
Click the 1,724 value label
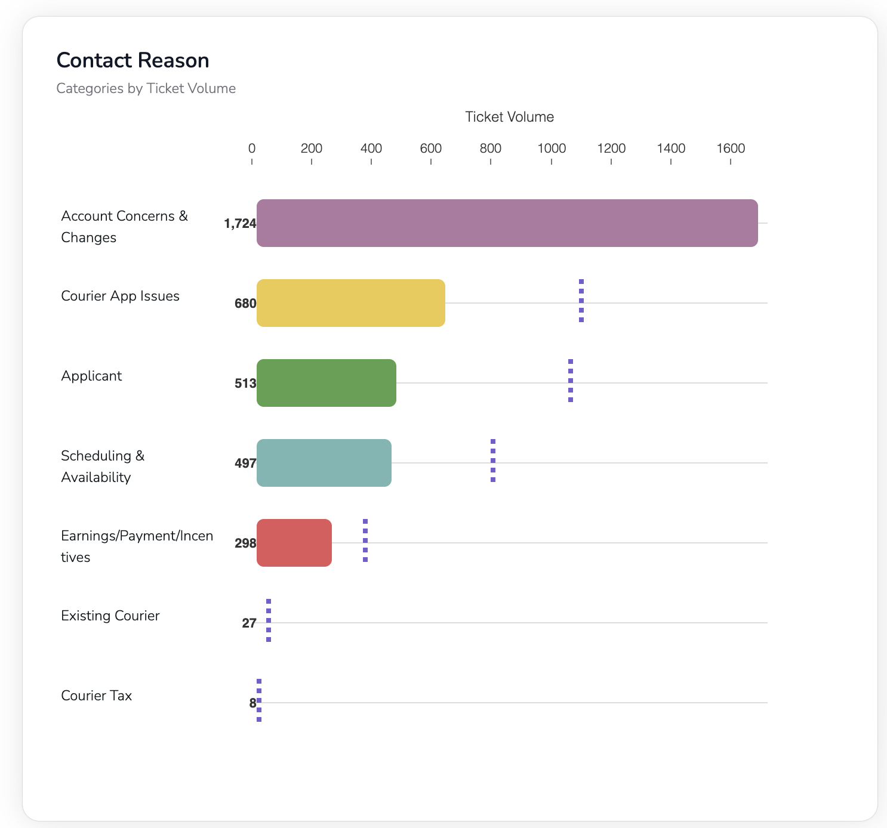click(240, 224)
